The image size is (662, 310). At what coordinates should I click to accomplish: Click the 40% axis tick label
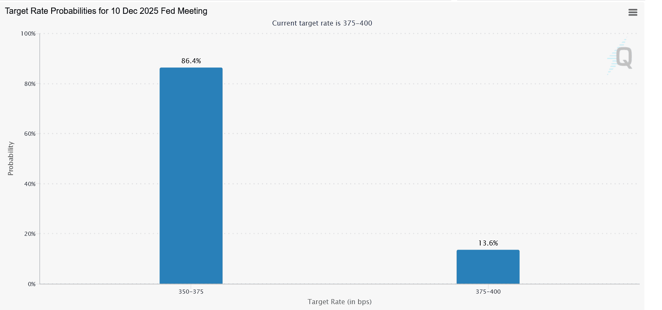click(30, 184)
